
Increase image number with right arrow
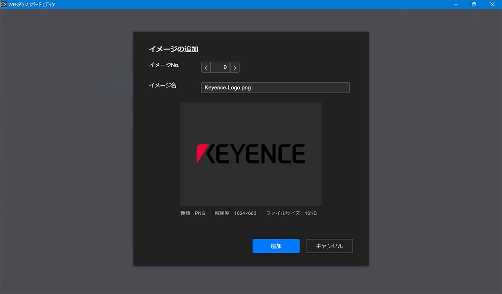click(235, 67)
